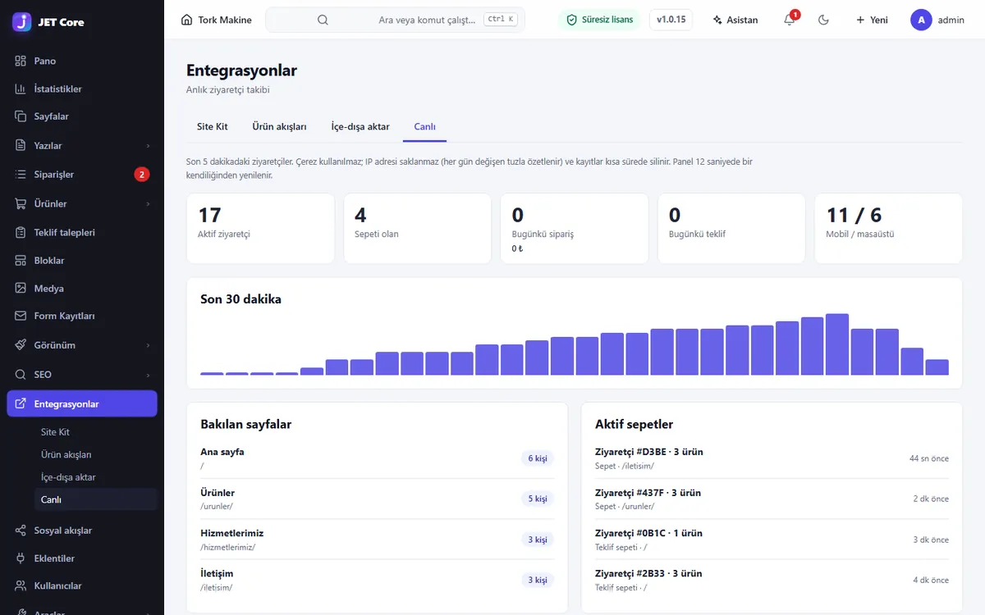The width and height of the screenshot is (985, 615).
Task: Open the Asistan button
Action: tap(735, 20)
